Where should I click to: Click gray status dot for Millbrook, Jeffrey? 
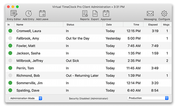coord(10,61)
